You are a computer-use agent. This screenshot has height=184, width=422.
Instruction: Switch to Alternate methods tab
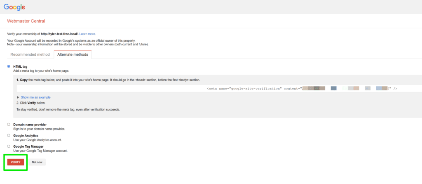pos(73,54)
